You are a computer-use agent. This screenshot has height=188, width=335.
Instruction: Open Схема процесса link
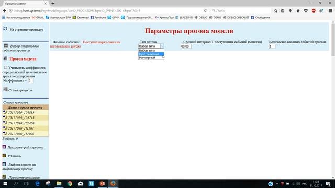(20, 90)
